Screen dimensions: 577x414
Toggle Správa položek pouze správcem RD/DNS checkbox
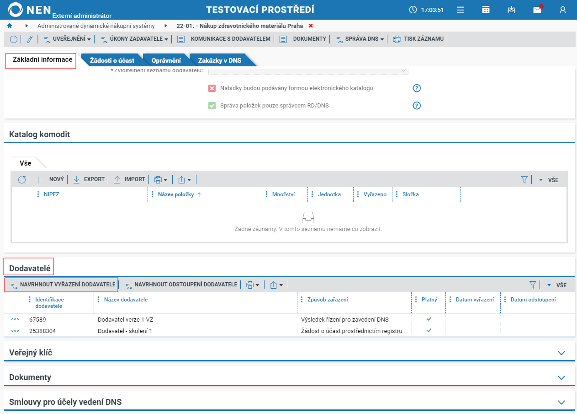(212, 106)
